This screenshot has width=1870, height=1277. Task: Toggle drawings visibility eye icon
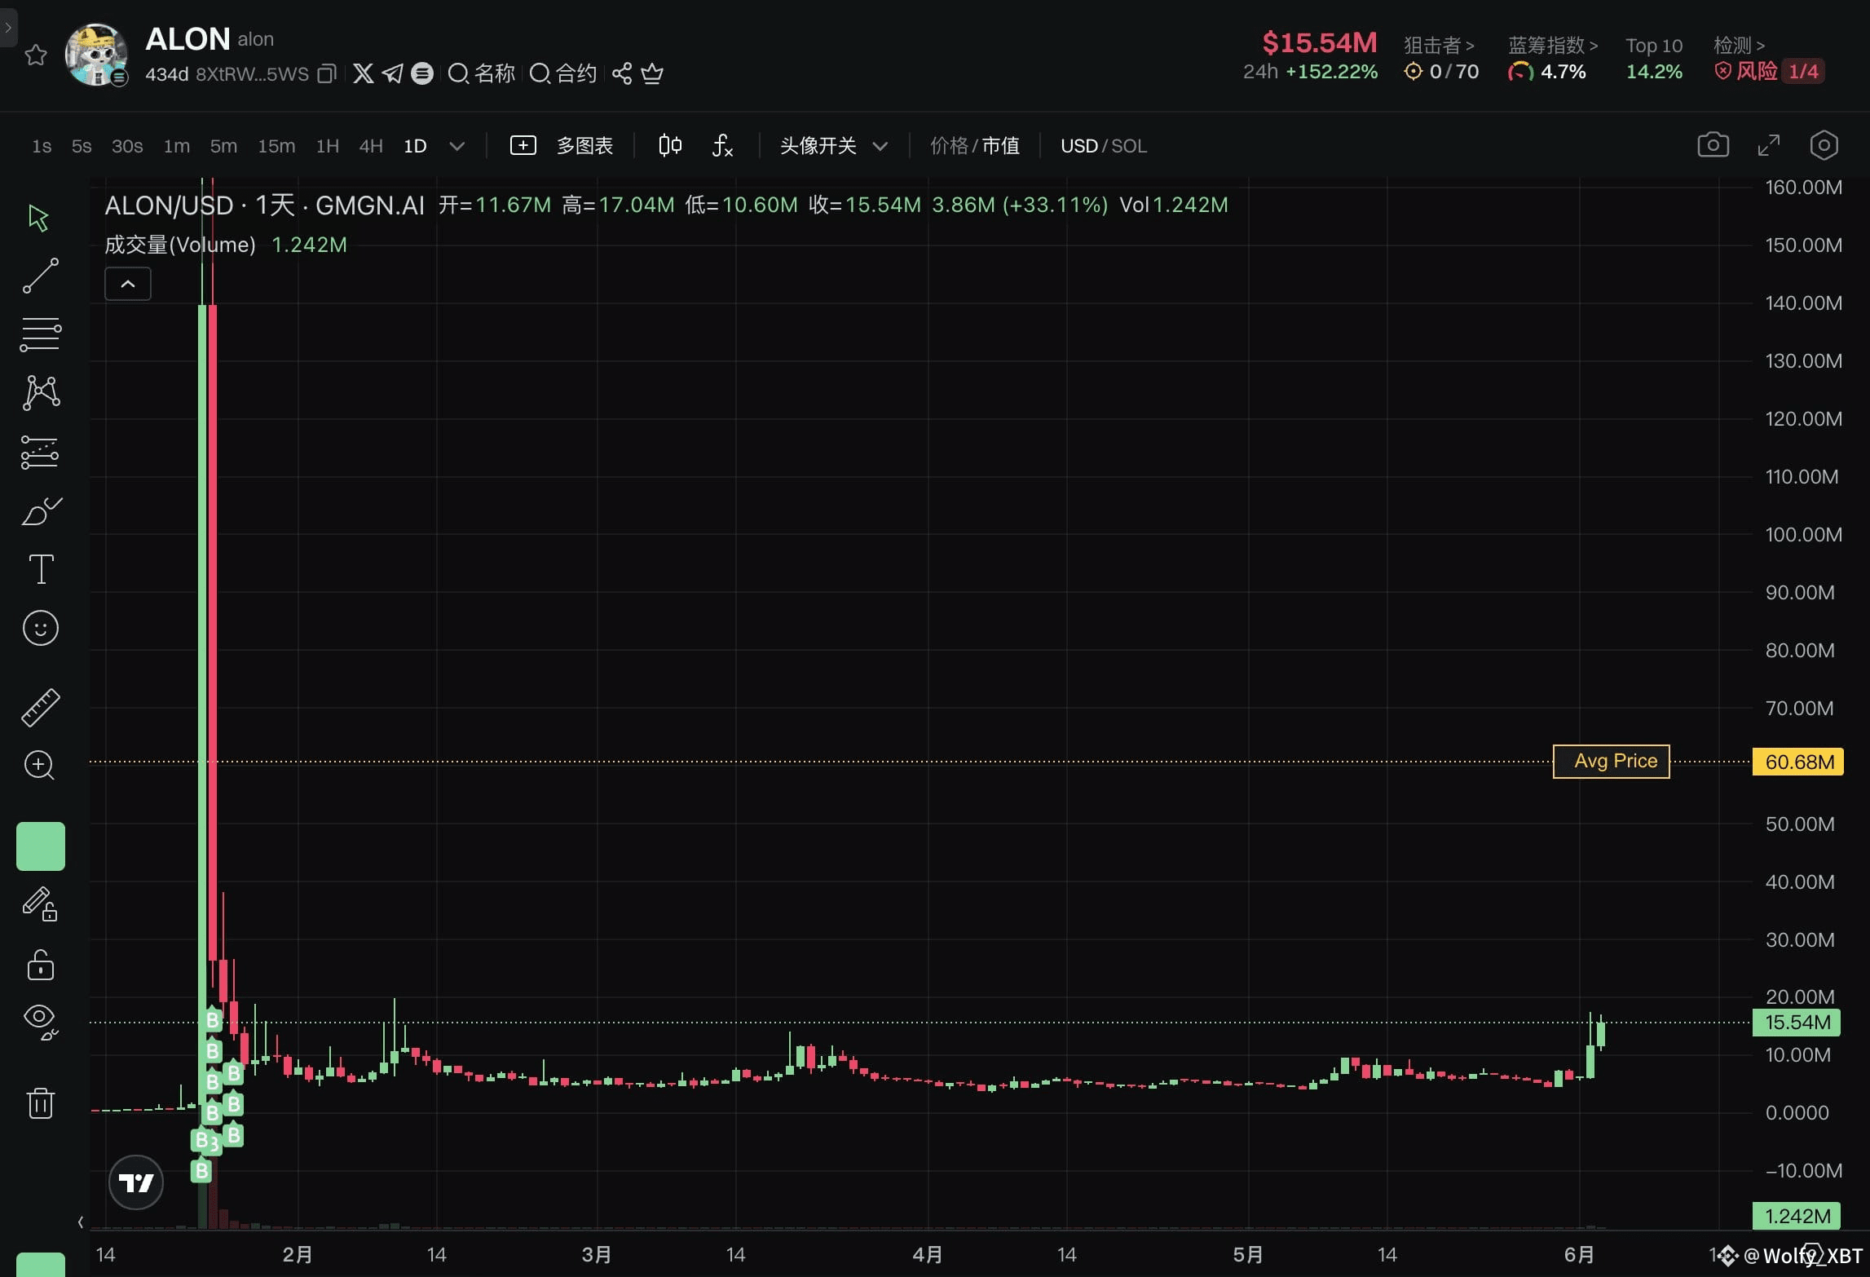41,1023
